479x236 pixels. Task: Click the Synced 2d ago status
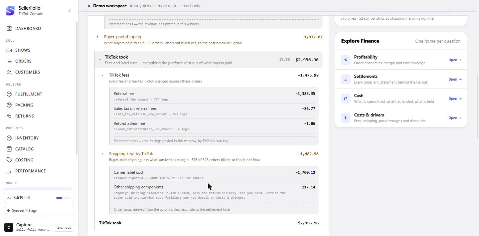point(39,211)
